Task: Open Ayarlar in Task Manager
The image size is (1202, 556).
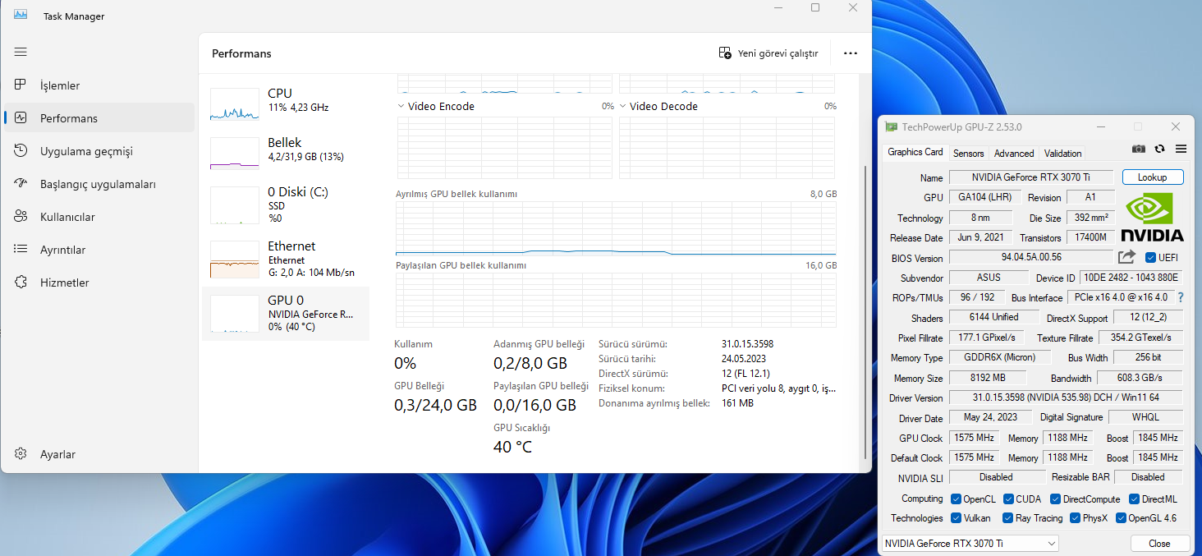Action: [x=99, y=454]
